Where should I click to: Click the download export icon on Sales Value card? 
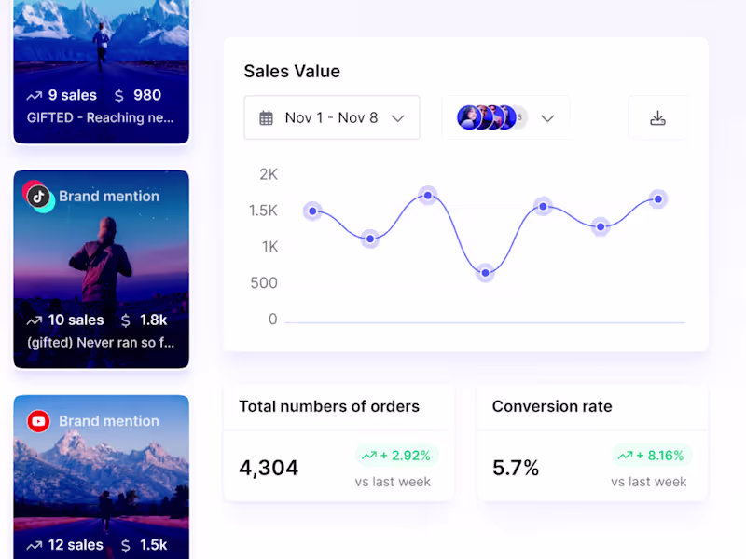(x=658, y=117)
